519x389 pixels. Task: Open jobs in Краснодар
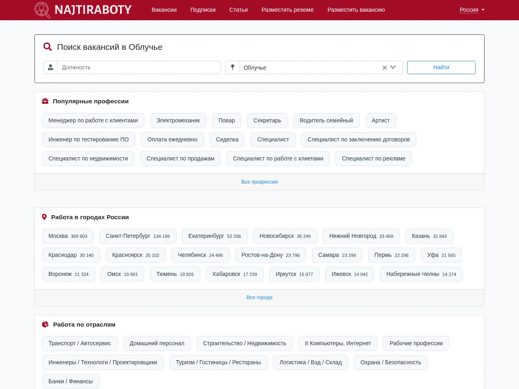[x=71, y=255]
